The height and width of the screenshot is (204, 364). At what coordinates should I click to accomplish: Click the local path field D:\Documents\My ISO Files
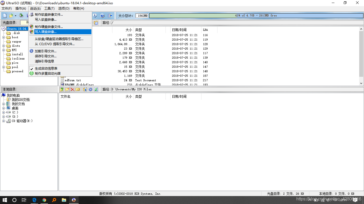click(x=237, y=90)
